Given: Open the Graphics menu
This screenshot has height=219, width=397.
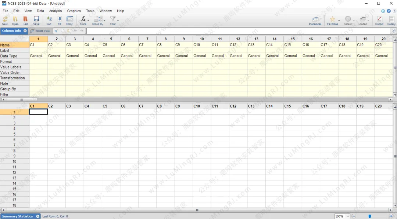Looking at the screenshot, I should point(74,11).
